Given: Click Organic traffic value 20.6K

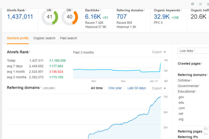Looking at the screenshot, I should tap(199, 17).
